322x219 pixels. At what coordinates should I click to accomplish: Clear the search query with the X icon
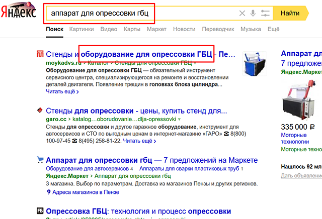242,14
